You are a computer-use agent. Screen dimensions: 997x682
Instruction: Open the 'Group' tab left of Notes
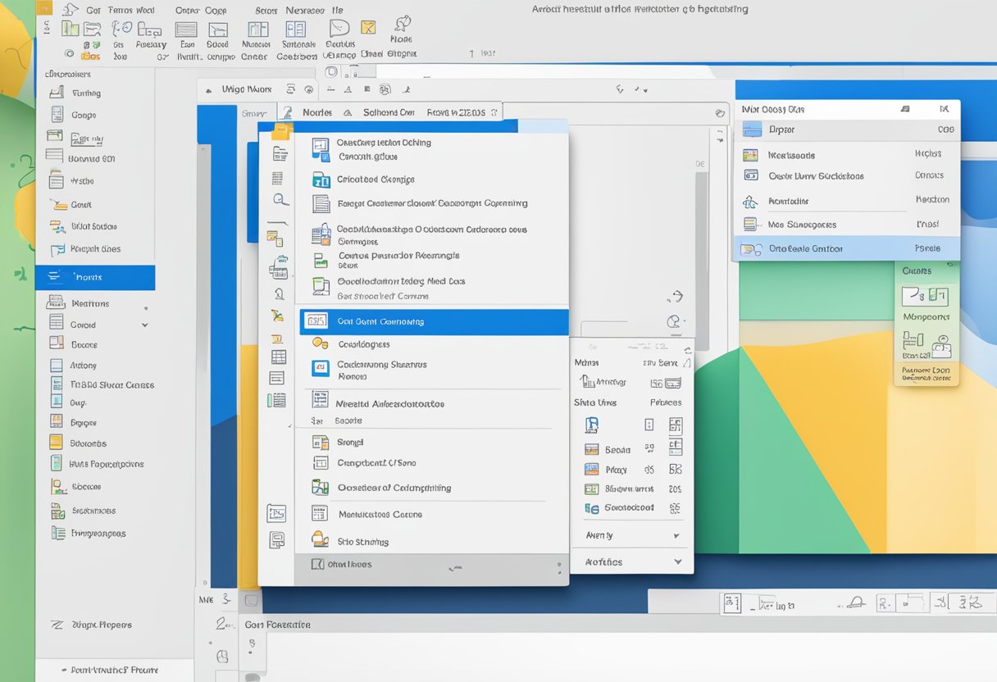(x=254, y=112)
